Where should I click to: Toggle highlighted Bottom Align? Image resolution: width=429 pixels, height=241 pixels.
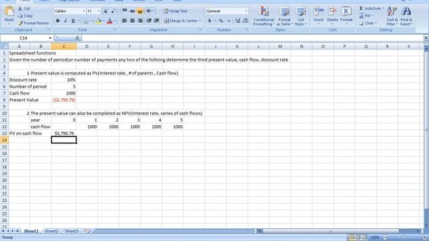click(x=140, y=11)
